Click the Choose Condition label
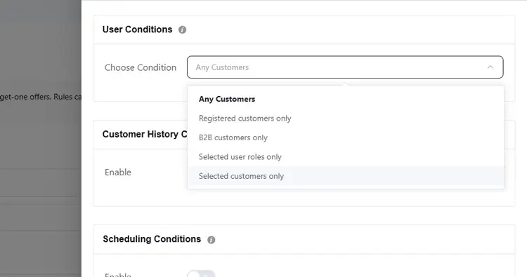Image resolution: width=527 pixels, height=277 pixels. (x=141, y=67)
